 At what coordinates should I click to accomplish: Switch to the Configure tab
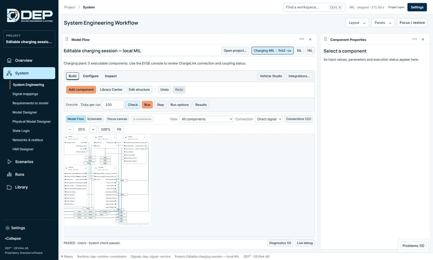point(91,76)
